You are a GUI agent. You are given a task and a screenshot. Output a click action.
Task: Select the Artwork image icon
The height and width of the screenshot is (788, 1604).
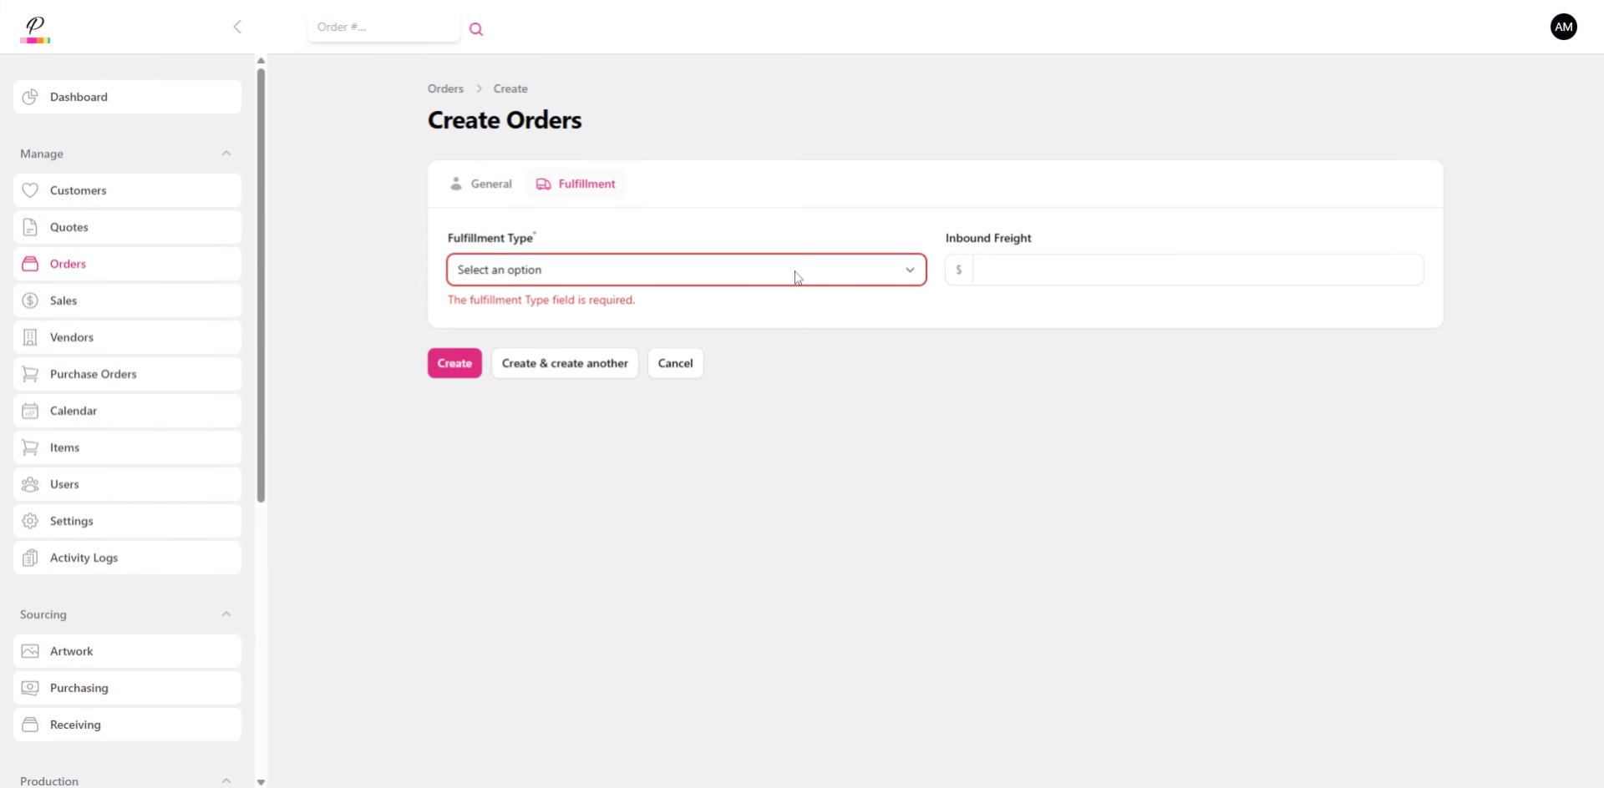[x=30, y=651]
